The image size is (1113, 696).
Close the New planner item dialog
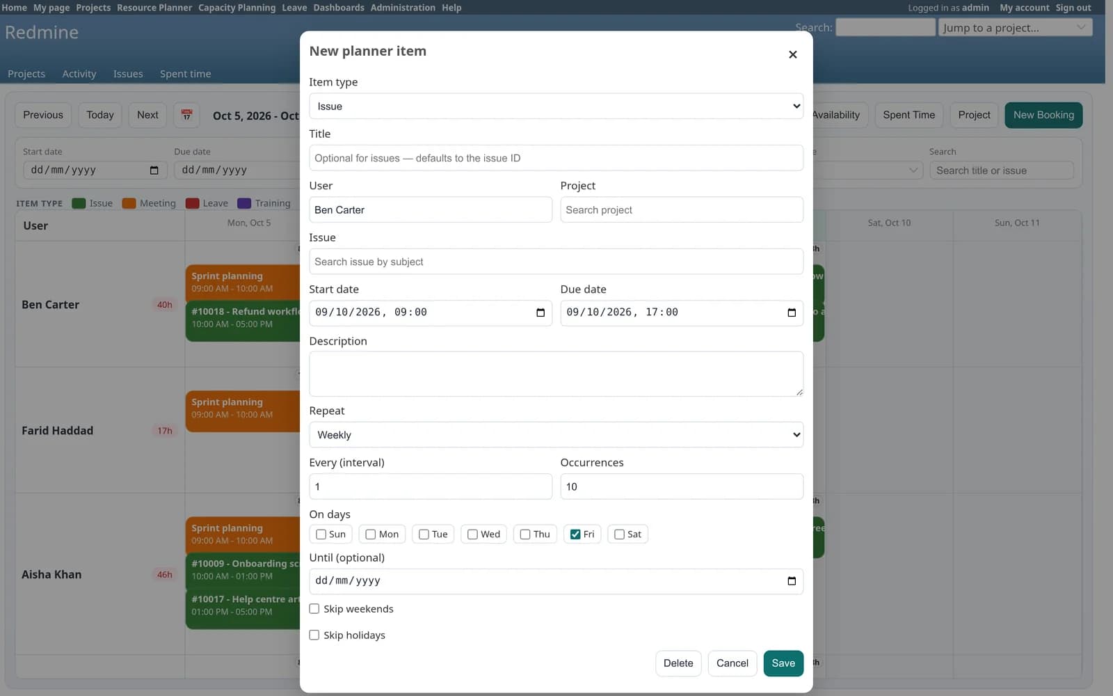pyautogui.click(x=792, y=54)
